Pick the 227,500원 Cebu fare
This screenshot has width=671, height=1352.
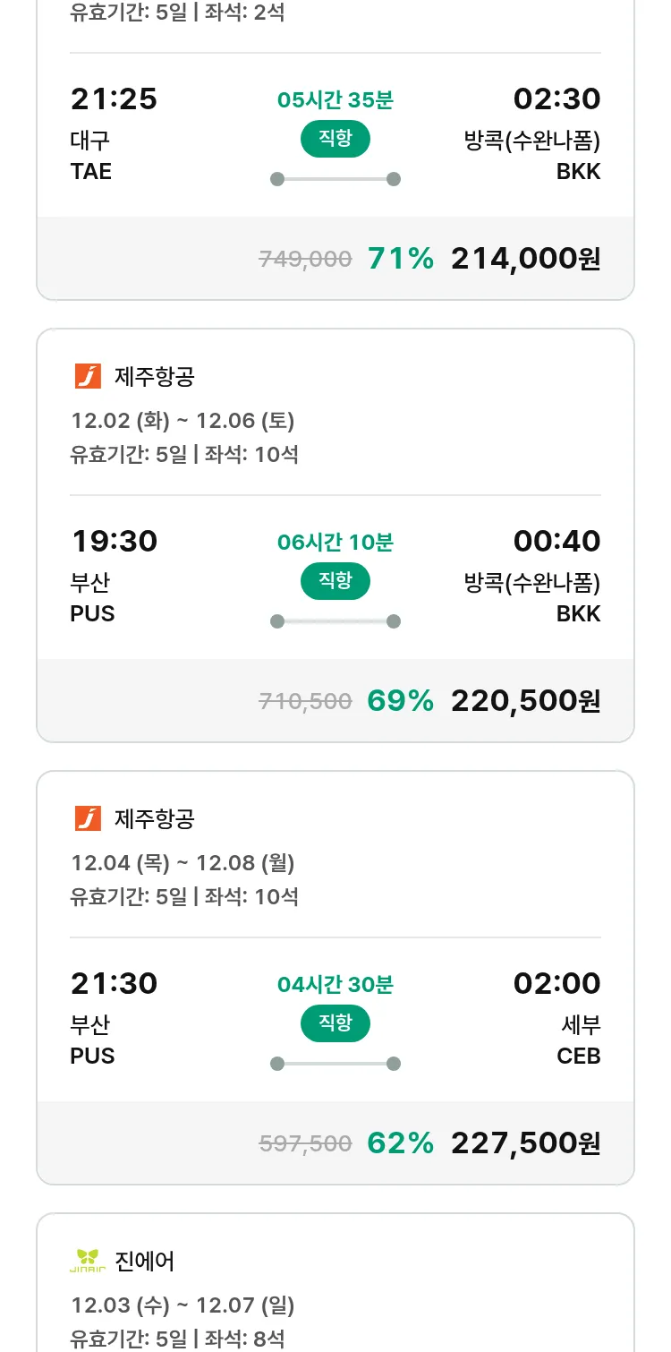pos(525,1143)
